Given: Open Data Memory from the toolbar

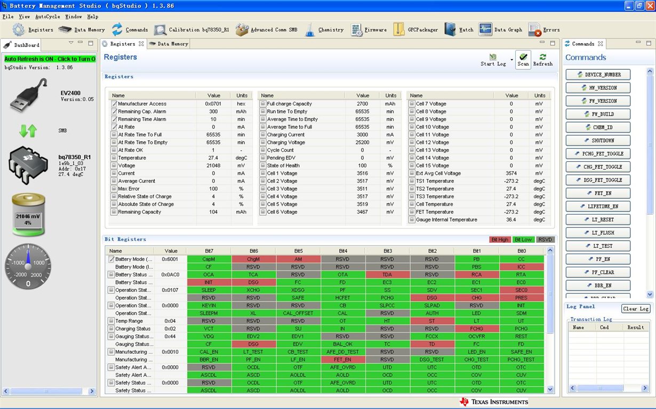Looking at the screenshot, I should tap(65, 30).
